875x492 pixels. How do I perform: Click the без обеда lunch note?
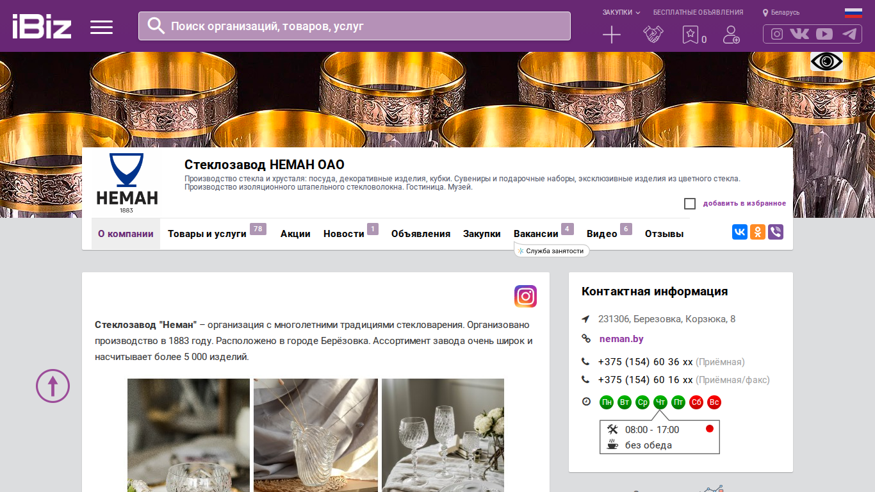click(648, 445)
